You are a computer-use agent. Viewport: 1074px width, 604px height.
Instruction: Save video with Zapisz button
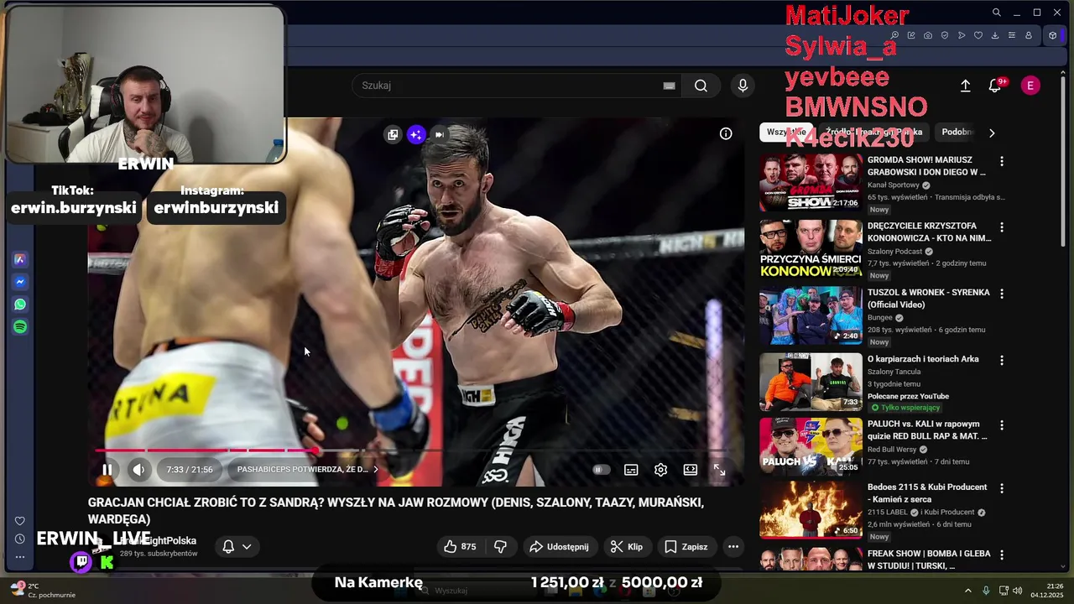[686, 546]
